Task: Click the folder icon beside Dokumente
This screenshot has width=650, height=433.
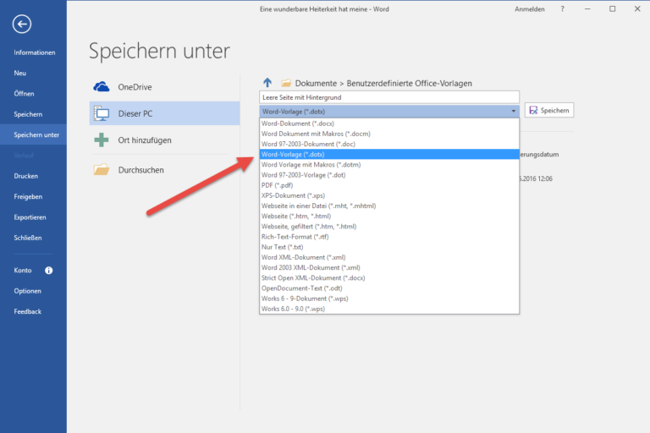Action: 286,83
